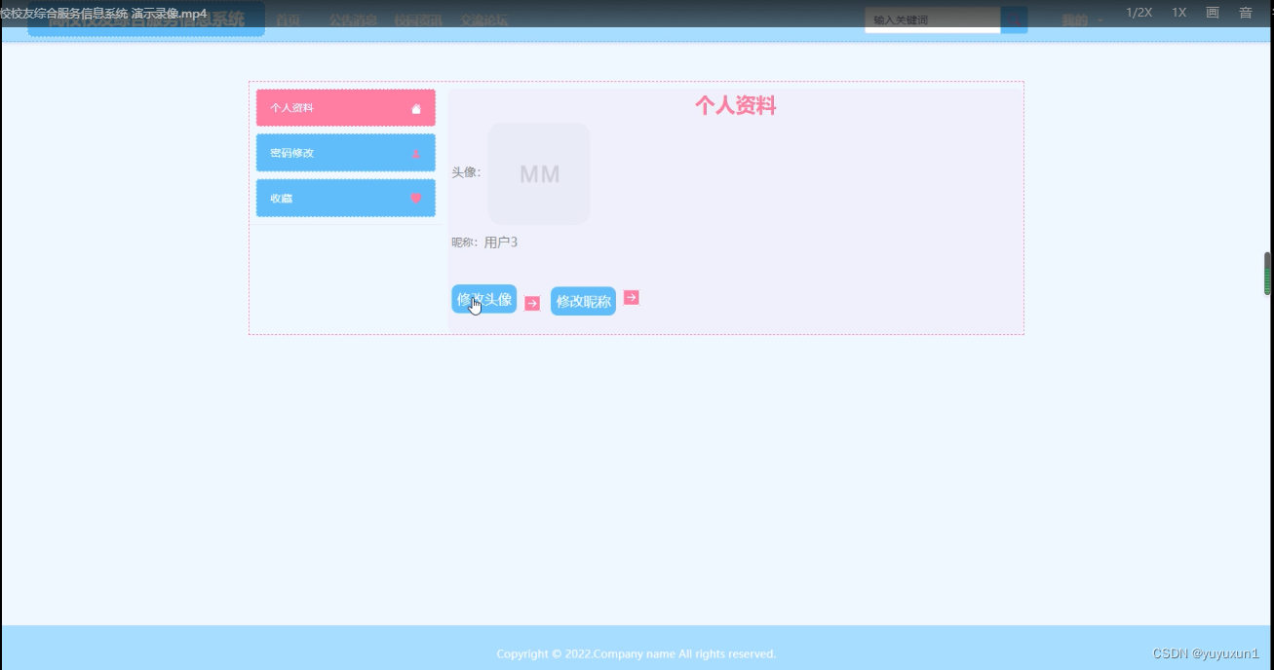Open 公告消息 in the navigation bar
Viewport: 1274px width, 670px height.
[353, 19]
